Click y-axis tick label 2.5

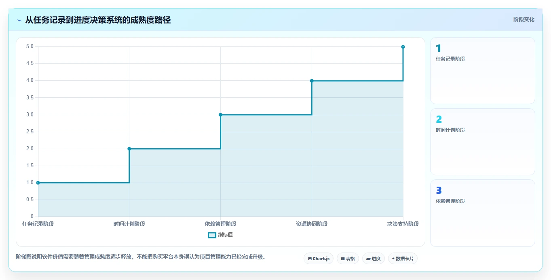pyautogui.click(x=30, y=132)
